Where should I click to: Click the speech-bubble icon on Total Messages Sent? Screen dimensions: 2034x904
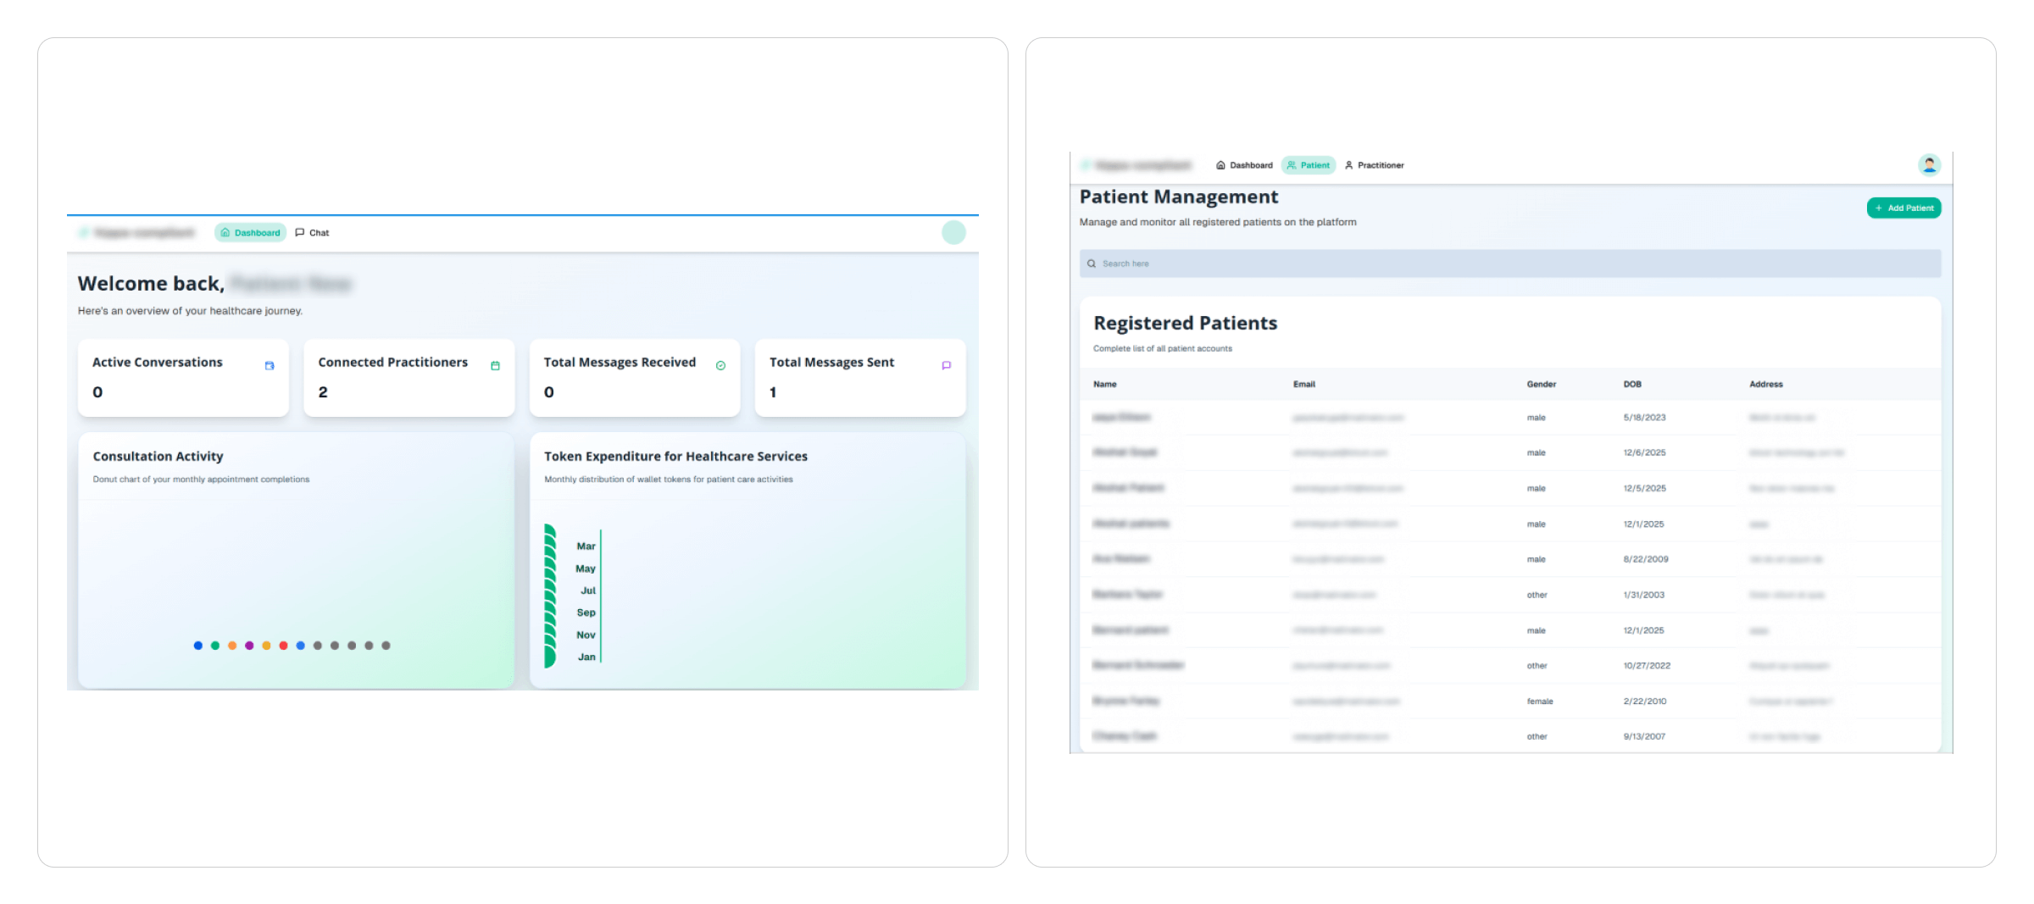click(x=947, y=366)
